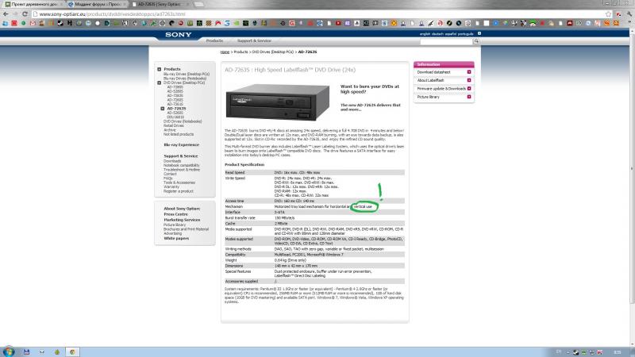Open the Support & Service sidebar heading
The image size is (635, 357).
click(x=181, y=156)
